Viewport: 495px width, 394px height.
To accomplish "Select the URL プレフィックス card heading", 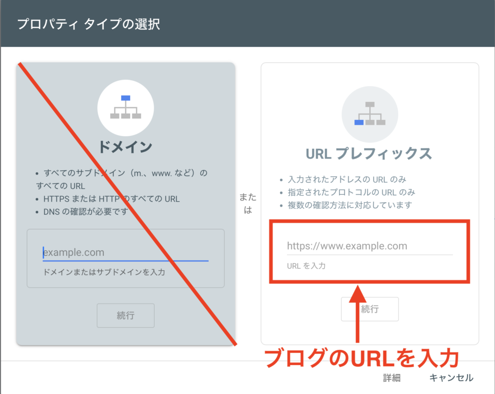I will (x=370, y=153).
